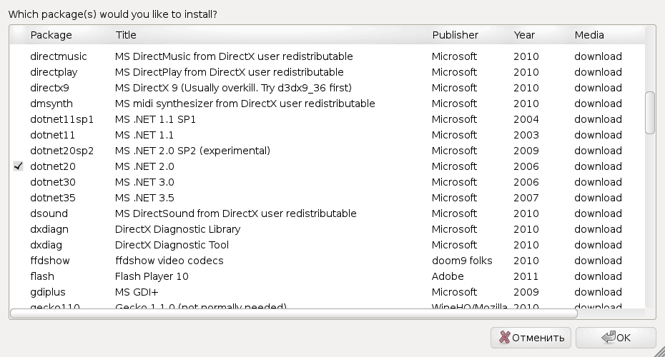Confirm selection with the OK button
Viewport: 665px width, 357px height.
(616, 338)
